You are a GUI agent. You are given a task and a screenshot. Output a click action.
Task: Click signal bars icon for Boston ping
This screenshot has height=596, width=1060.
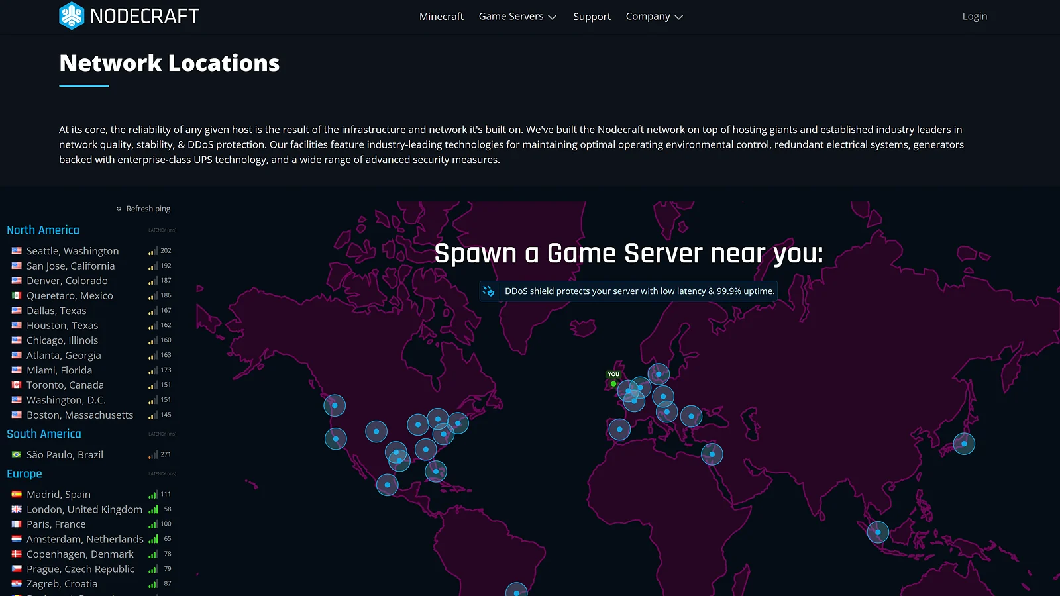tap(153, 415)
